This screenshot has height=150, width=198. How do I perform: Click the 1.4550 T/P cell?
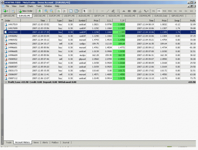[119, 74]
